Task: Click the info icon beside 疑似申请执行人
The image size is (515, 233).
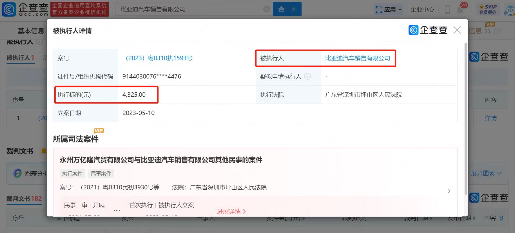Action: click(x=307, y=76)
